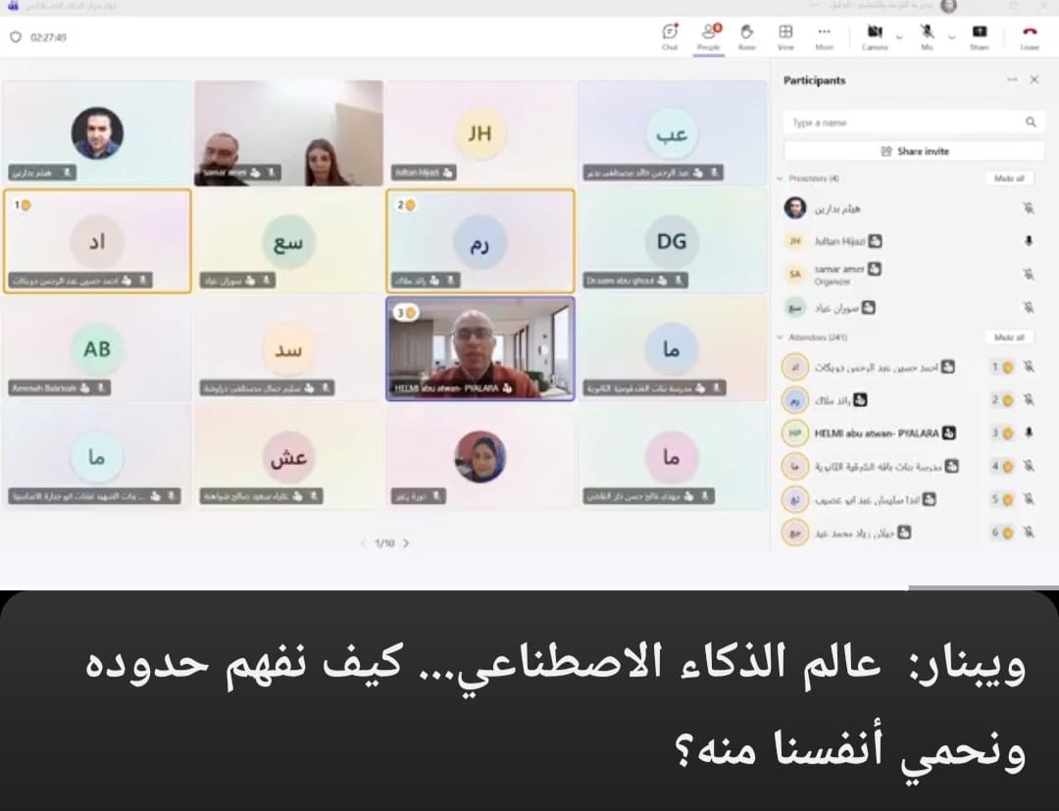Toggle mic icon beside Jultan Hijazi
This screenshot has width=1059, height=811.
[x=1029, y=240]
